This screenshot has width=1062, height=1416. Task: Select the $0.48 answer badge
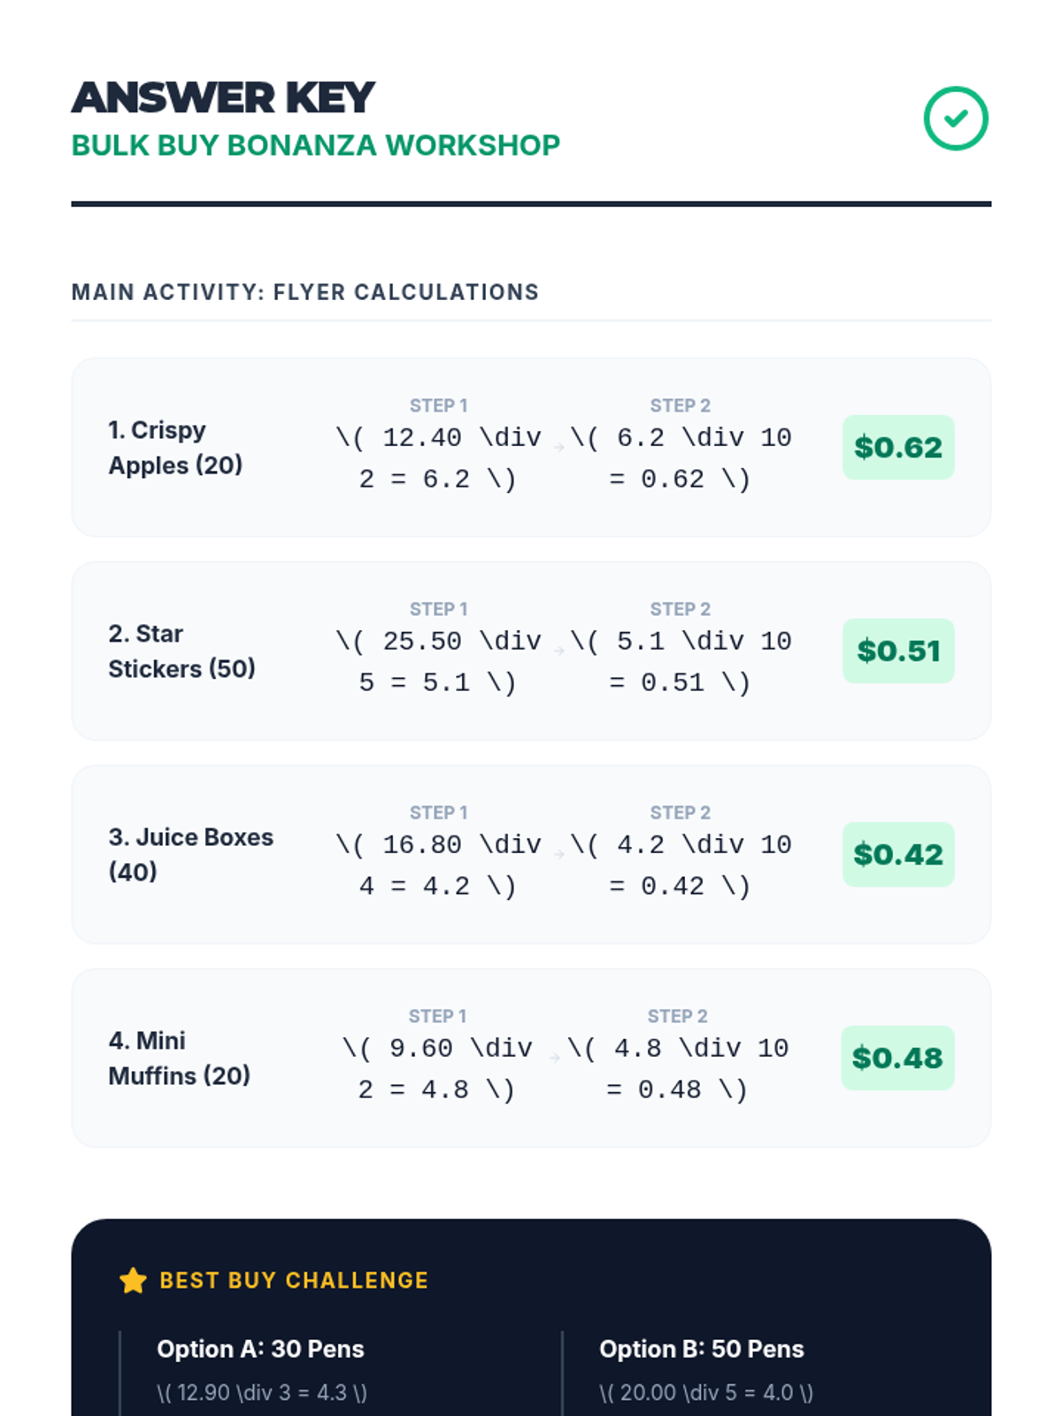pyautogui.click(x=897, y=1058)
